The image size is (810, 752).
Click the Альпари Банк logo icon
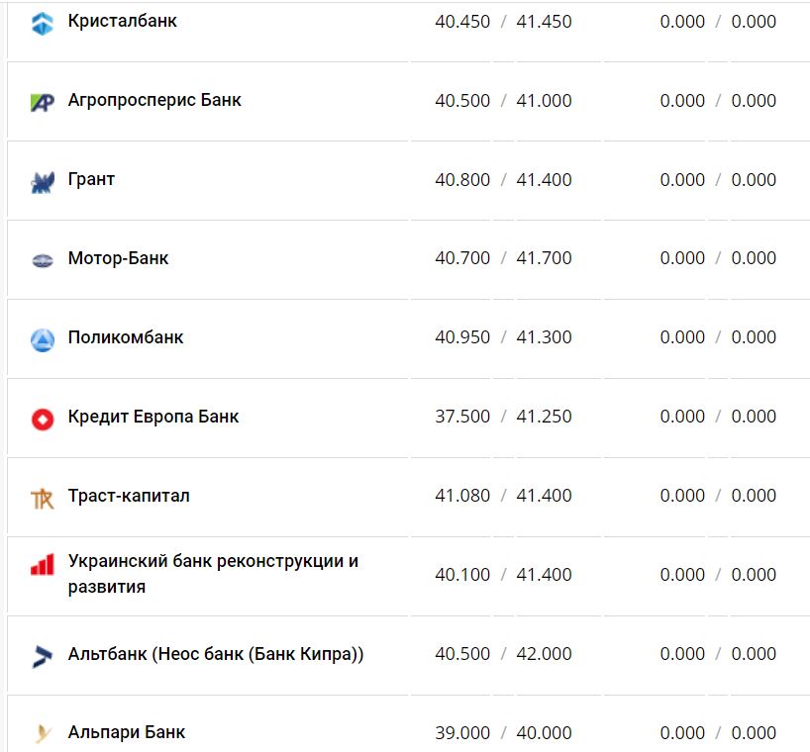point(42,734)
